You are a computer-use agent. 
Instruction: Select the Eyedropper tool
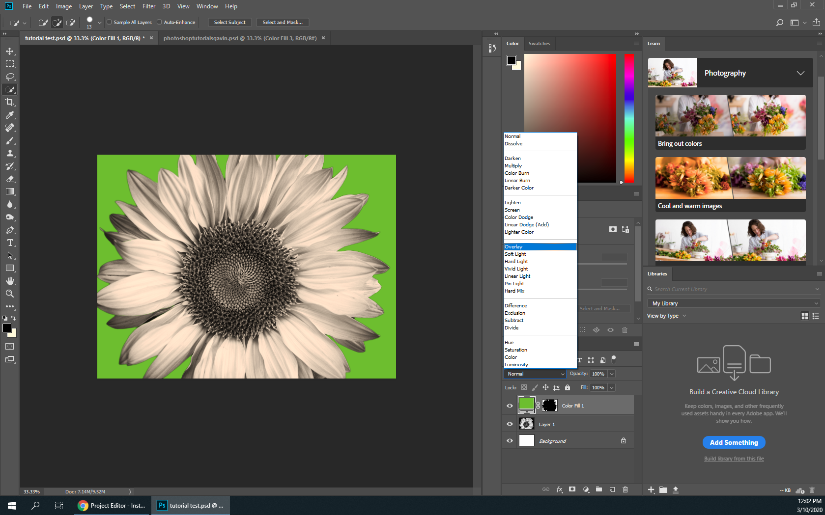click(x=10, y=115)
